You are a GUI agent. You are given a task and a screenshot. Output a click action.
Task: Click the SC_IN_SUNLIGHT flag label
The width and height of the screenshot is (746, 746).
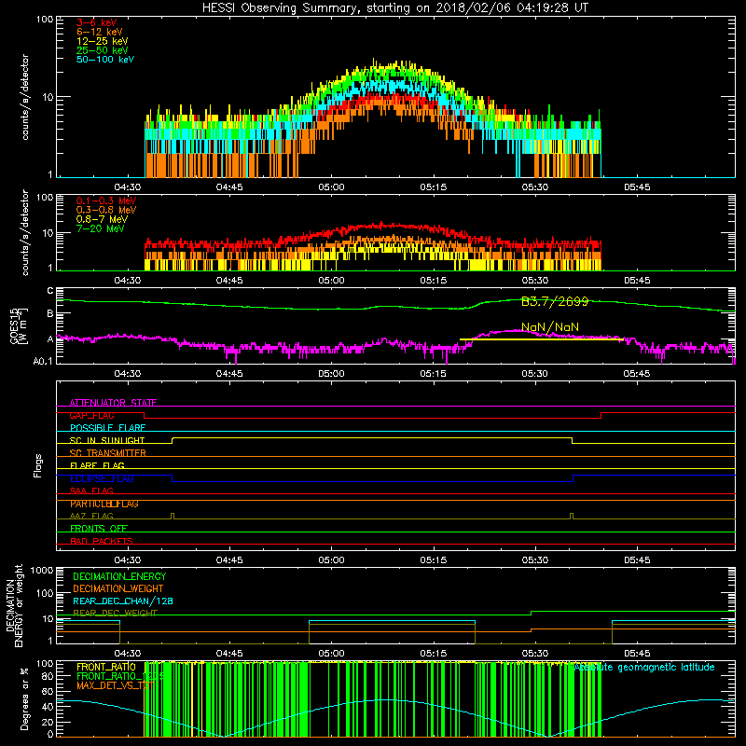pyautogui.click(x=107, y=440)
